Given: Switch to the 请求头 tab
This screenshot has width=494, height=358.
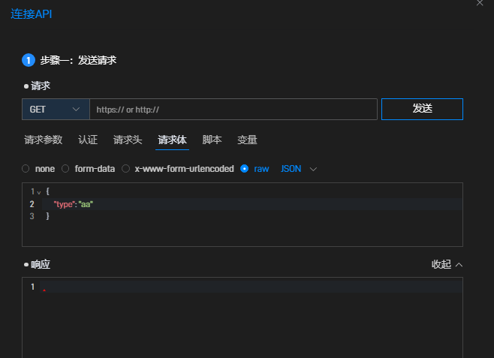Looking at the screenshot, I should (x=128, y=140).
